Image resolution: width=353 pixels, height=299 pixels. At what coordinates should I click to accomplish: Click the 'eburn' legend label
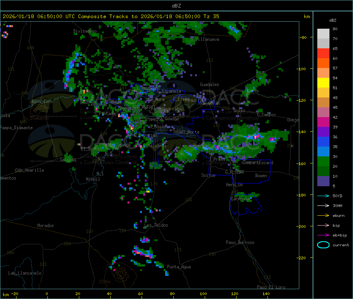click(x=338, y=216)
